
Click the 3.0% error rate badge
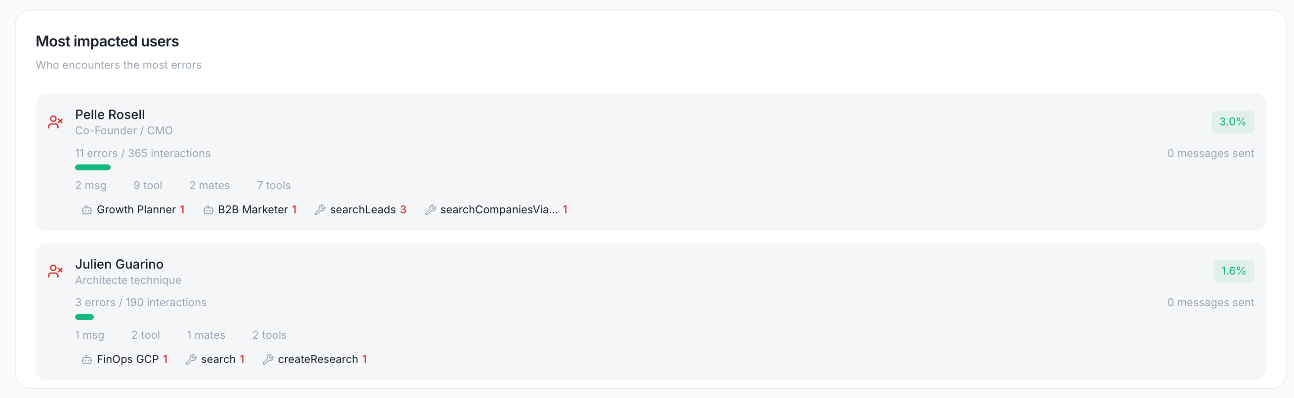[x=1232, y=121]
